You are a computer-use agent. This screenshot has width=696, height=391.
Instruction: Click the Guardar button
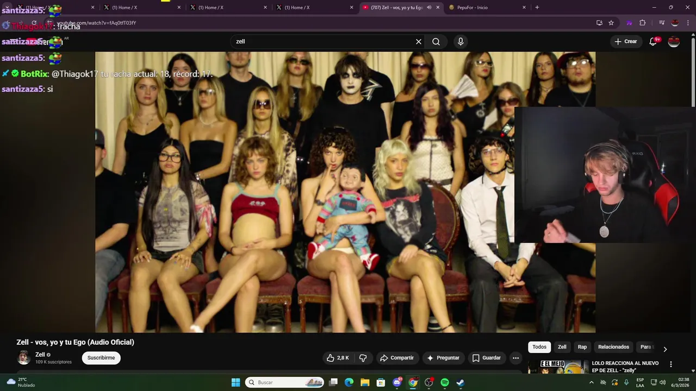point(486,358)
